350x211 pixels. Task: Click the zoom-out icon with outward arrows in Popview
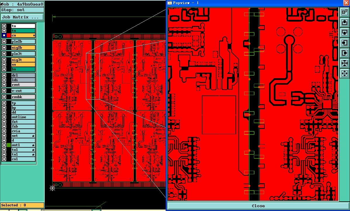point(344,73)
